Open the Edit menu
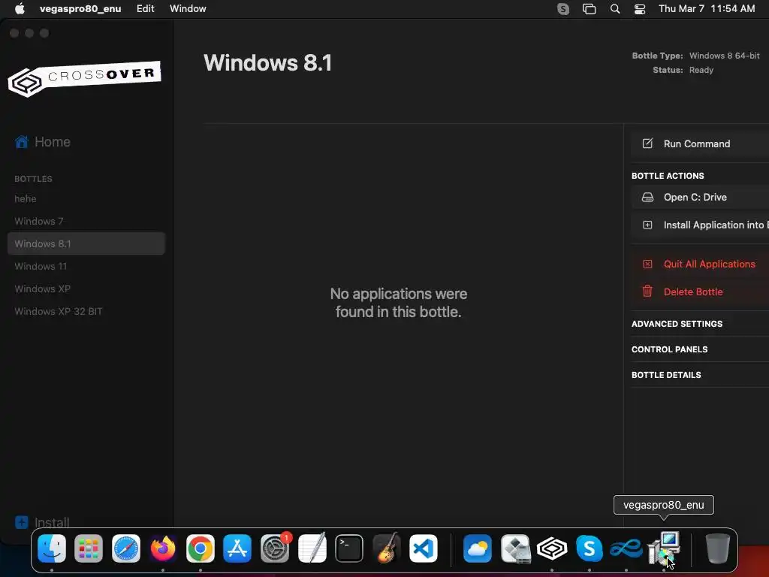This screenshot has height=577, width=769. coord(145,9)
